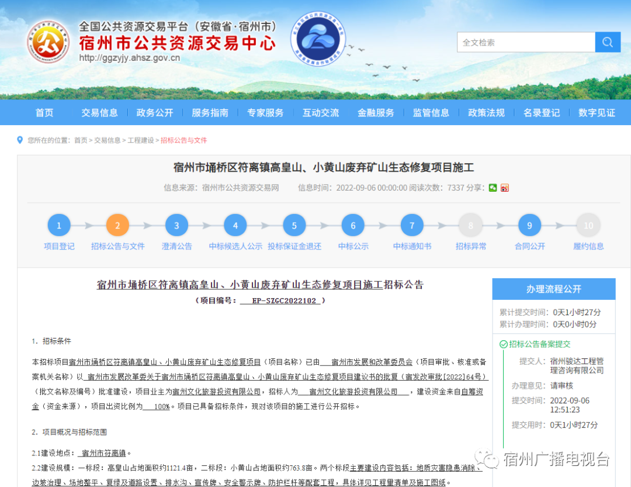Select the 澄清公告 step icon

click(176, 225)
